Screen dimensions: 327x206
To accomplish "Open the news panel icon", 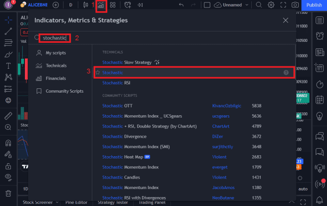I will point(319,52).
